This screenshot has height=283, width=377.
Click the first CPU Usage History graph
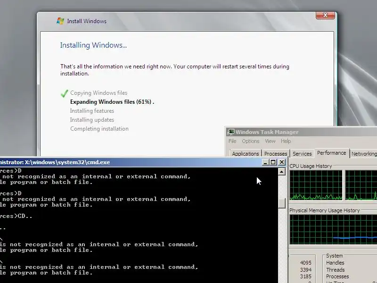316,185
